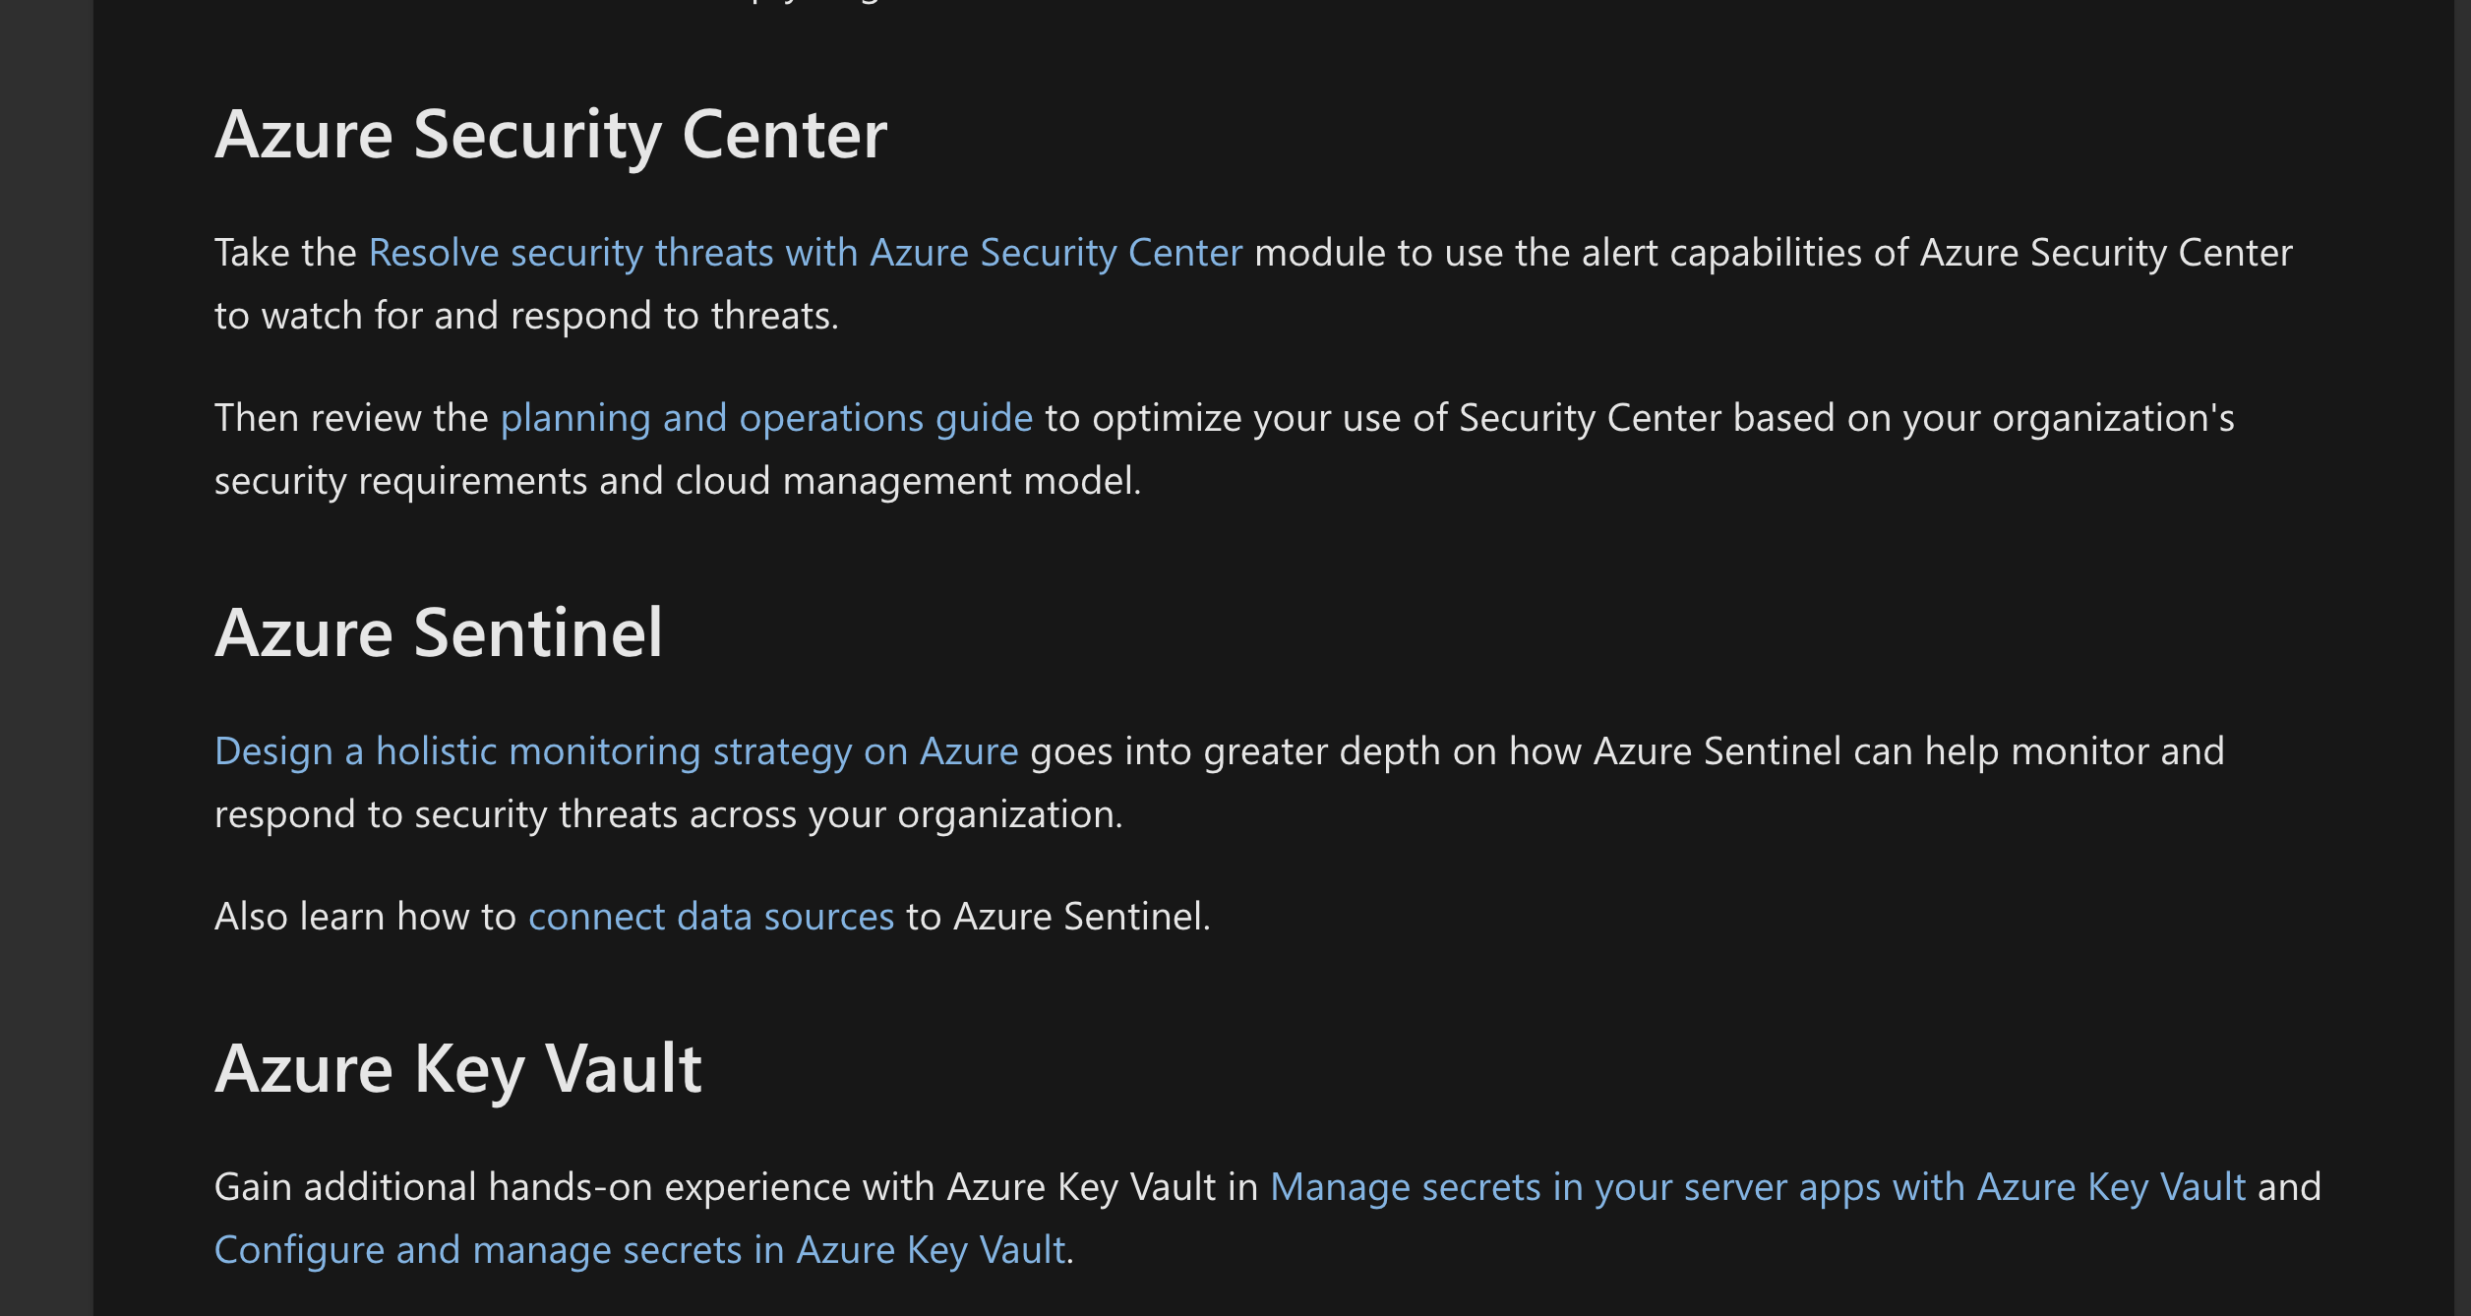Viewport: 2471px width, 1316px height.
Task: Click the Azure Key Vault heading
Action: point(458,1069)
